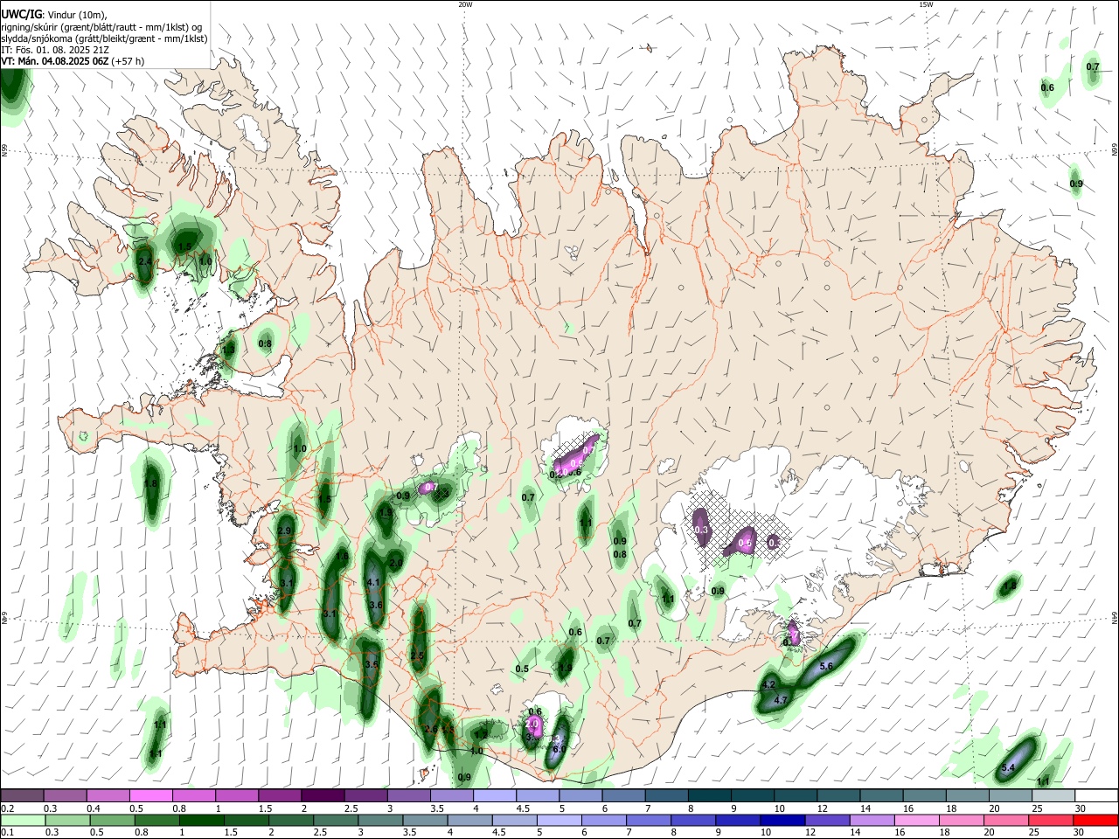
Task: Click the 5.6 precipitation value off the southeast coast
Action: [826, 666]
